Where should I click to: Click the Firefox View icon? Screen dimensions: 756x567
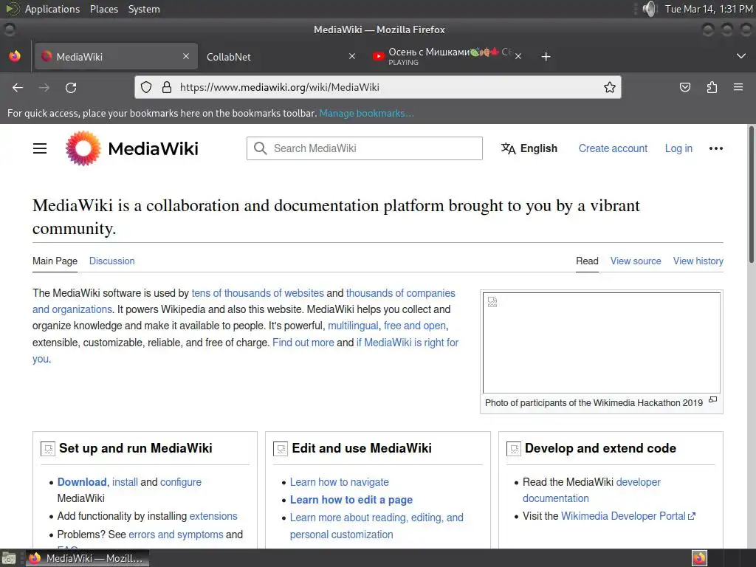click(x=15, y=56)
